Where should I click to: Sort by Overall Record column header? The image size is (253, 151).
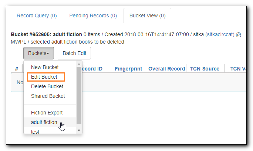(167, 69)
